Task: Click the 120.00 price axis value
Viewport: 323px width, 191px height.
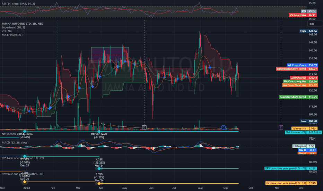Action: click(x=313, y=91)
